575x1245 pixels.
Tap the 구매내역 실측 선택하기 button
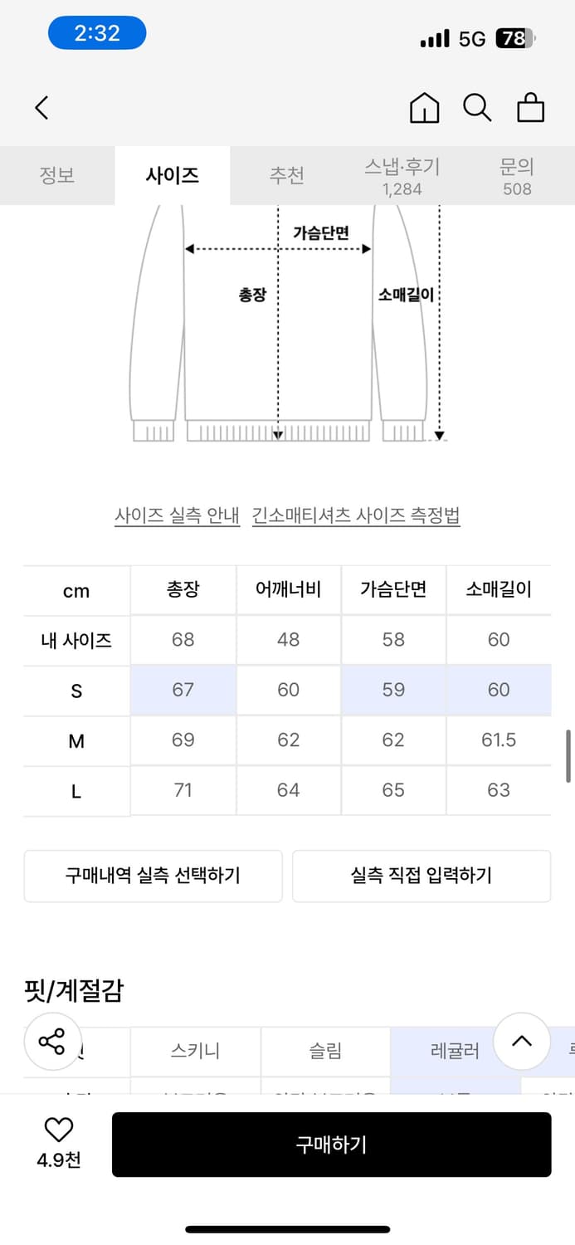pyautogui.click(x=153, y=876)
